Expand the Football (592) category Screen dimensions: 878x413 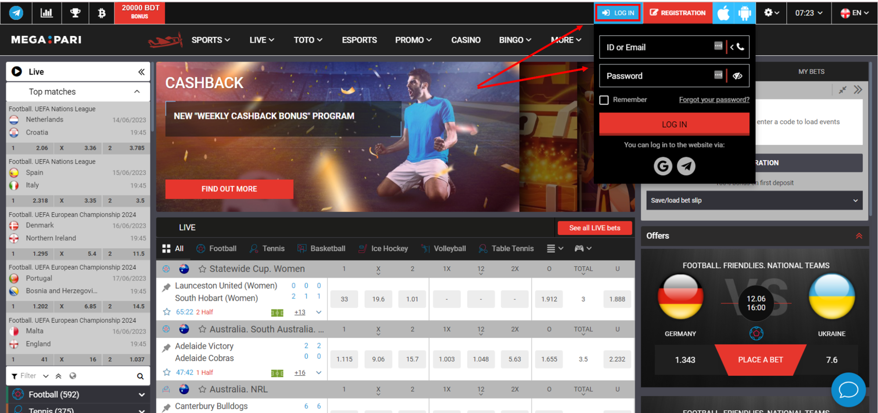pyautogui.click(x=78, y=395)
